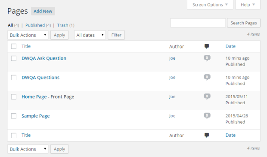Focus the page search input field

[198, 23]
